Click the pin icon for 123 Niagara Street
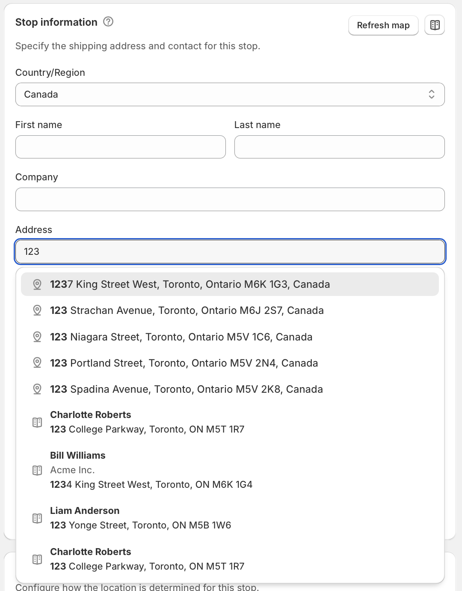462x591 pixels. coord(37,337)
